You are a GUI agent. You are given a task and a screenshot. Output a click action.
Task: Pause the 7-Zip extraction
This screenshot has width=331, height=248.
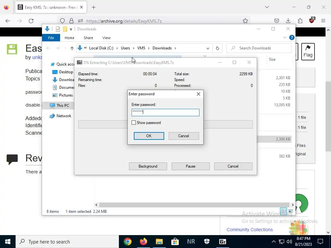(x=190, y=166)
